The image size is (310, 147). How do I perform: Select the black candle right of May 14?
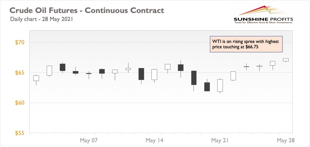click(x=181, y=69)
